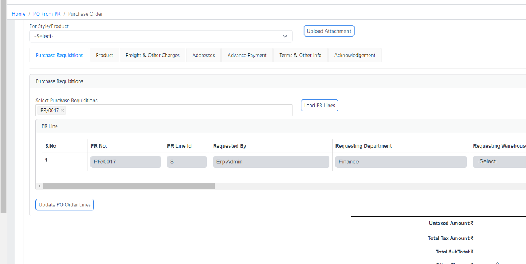Image resolution: width=526 pixels, height=264 pixels.
Task: Switch to the Product tab
Action: coord(104,55)
